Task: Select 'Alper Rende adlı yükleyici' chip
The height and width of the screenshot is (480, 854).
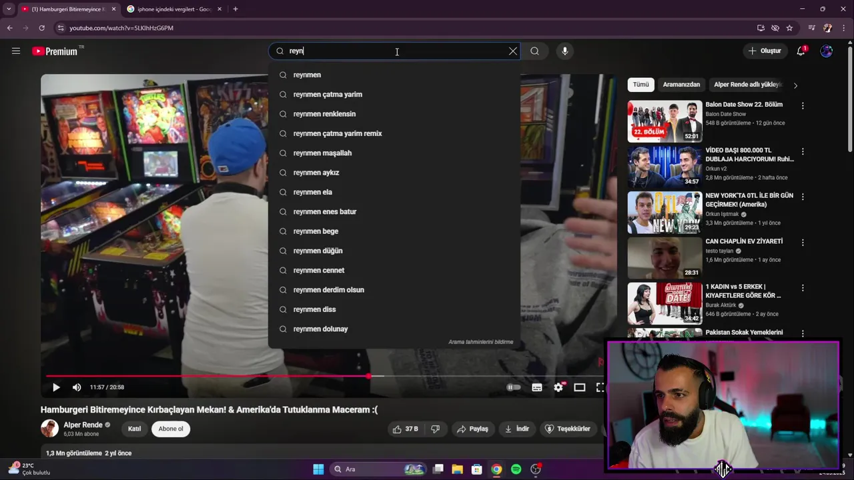Action: [747, 85]
